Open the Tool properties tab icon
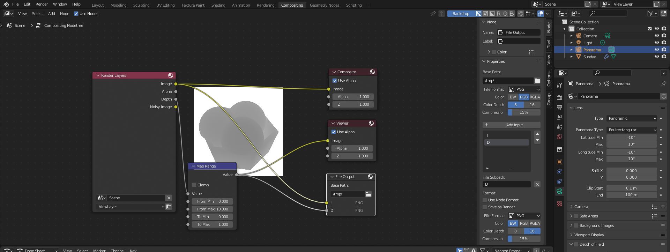The height and width of the screenshot is (252, 670). click(559, 85)
